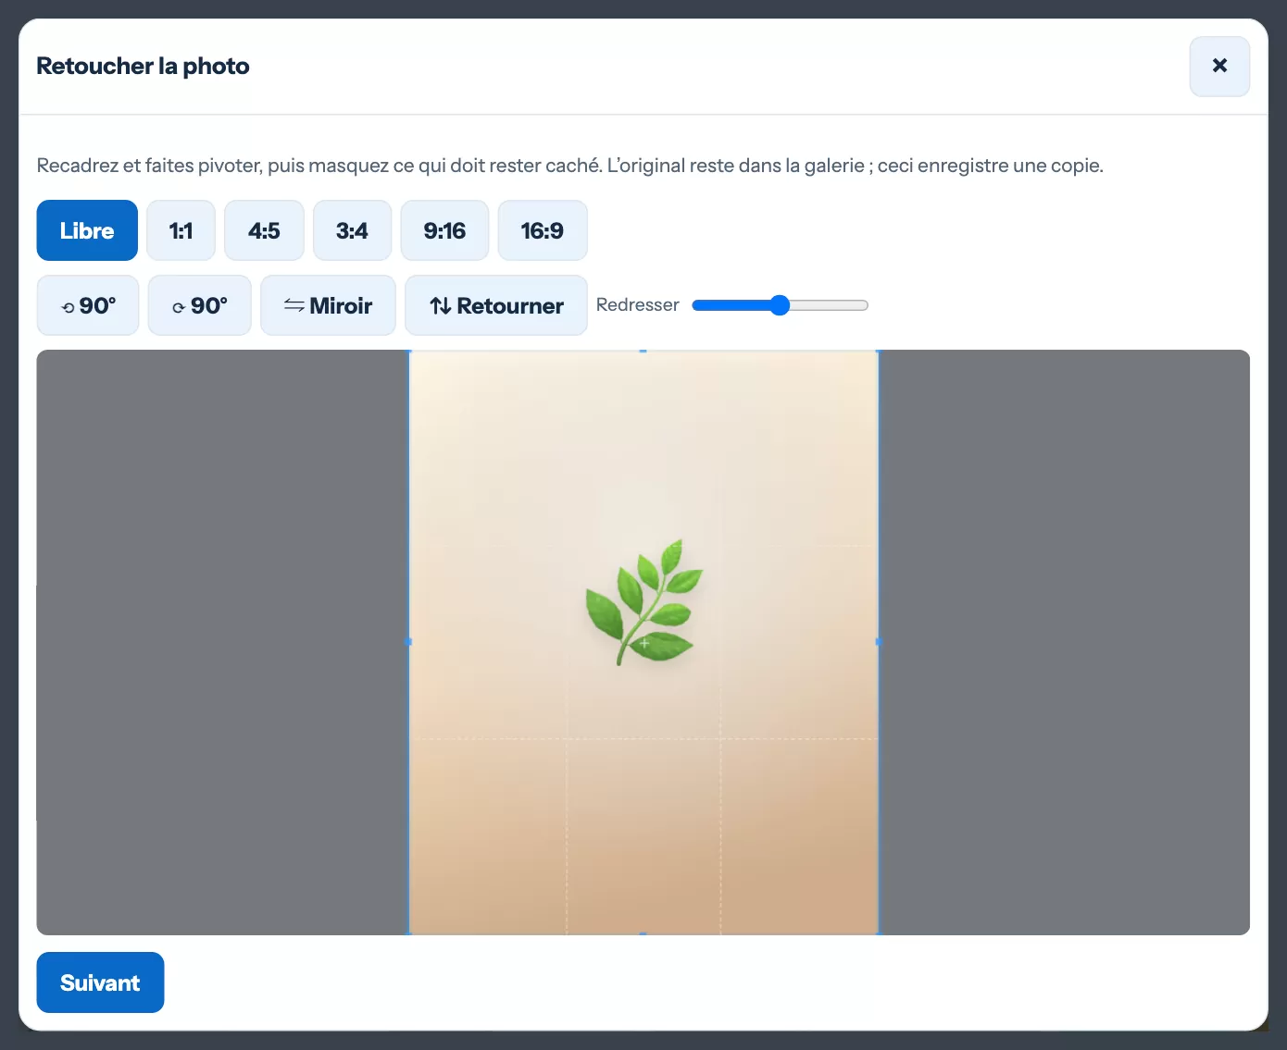Click the green leaf in the photo
Viewport: 1287px width, 1050px height.
(643, 601)
